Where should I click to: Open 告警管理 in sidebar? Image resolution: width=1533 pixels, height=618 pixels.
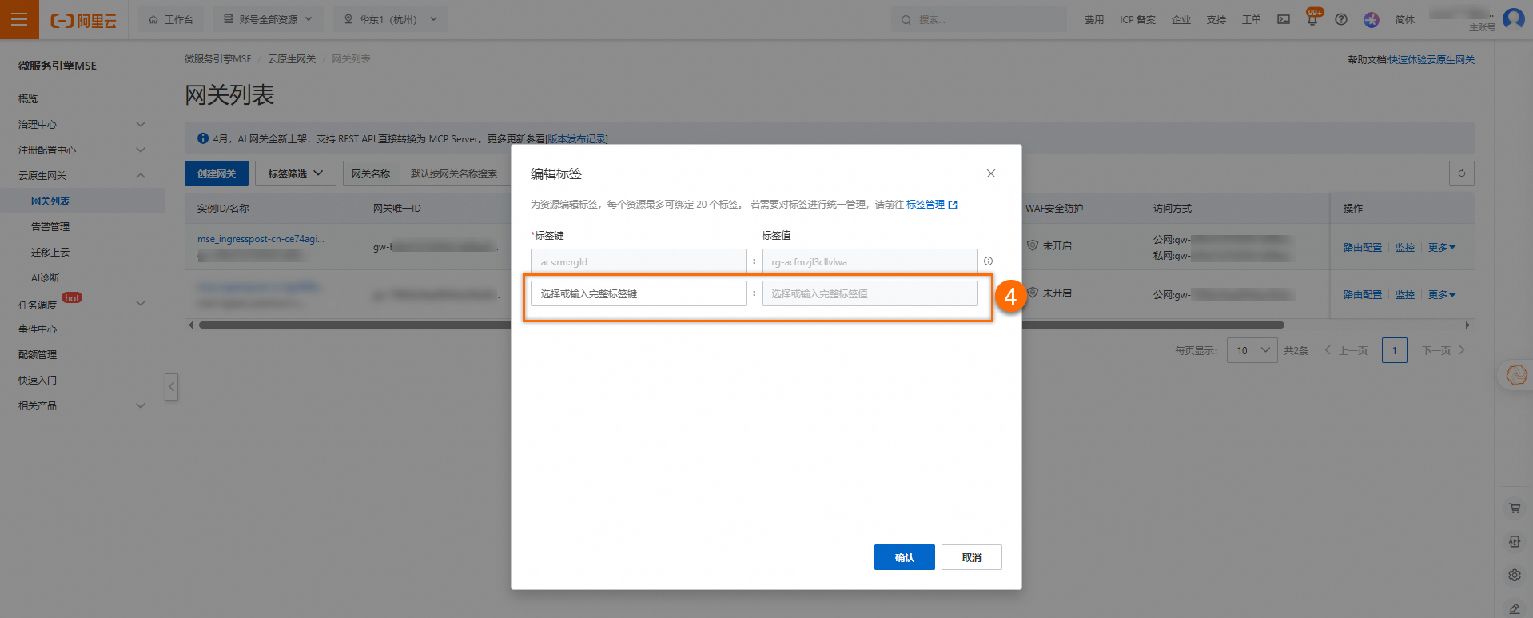50,226
